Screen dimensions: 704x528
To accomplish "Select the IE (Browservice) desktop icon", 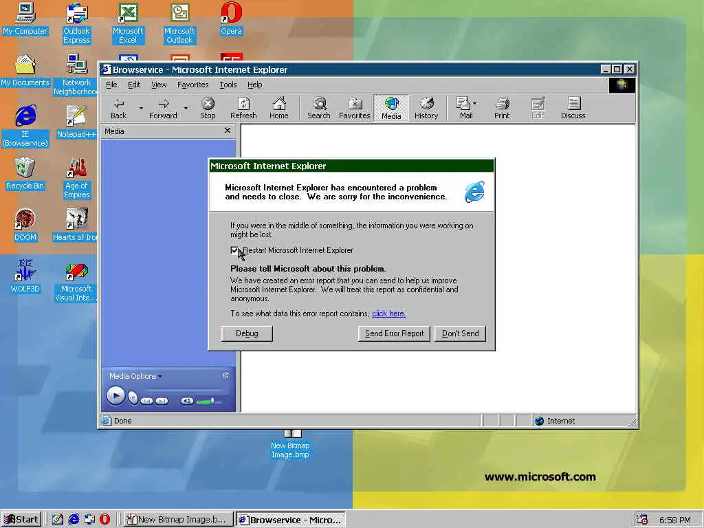I will (x=25, y=126).
